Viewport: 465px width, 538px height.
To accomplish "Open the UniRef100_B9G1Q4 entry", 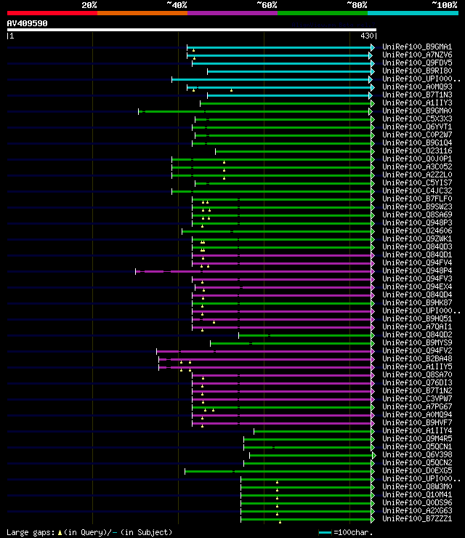I will [417, 142].
